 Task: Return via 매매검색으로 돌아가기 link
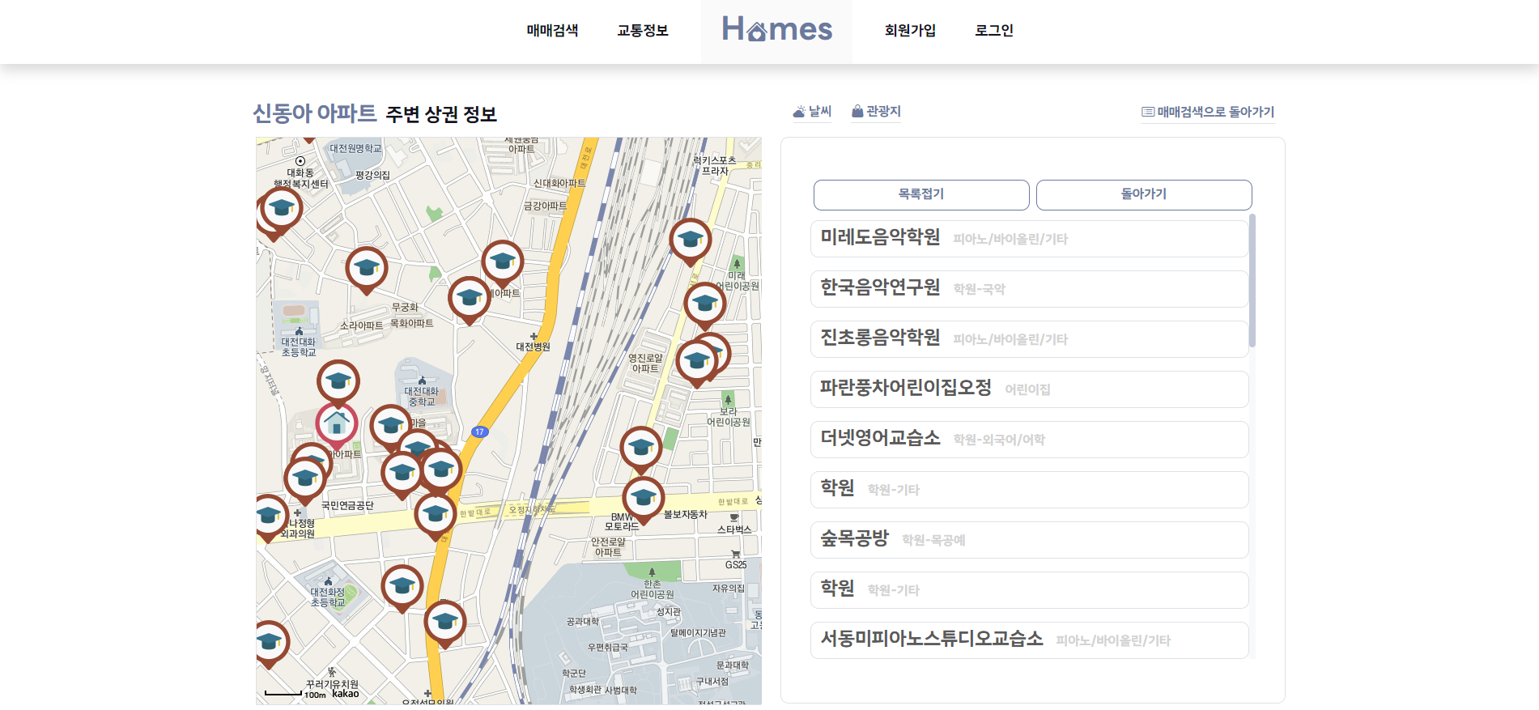pos(1208,112)
